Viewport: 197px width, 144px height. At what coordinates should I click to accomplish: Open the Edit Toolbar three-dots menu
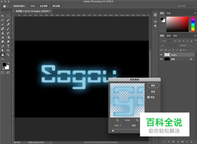click(x=2, y=59)
